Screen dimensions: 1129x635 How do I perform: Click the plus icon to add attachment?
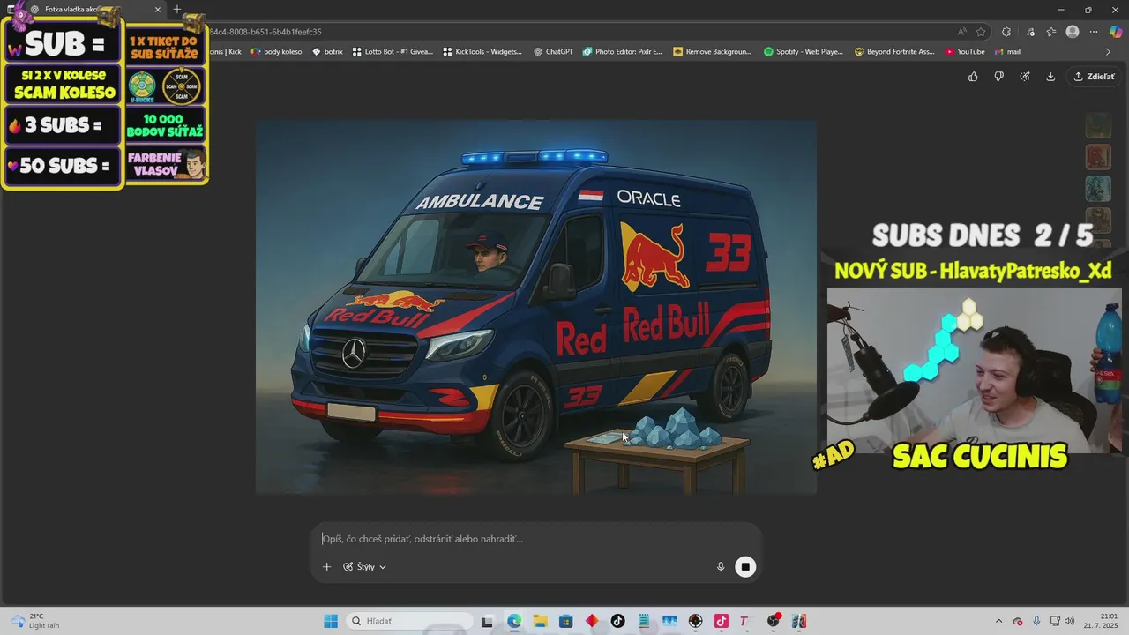click(326, 567)
